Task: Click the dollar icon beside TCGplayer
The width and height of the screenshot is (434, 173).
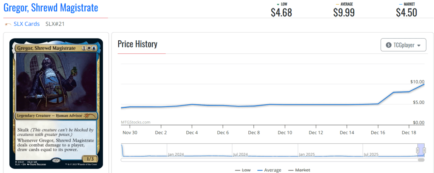Action: (389, 45)
